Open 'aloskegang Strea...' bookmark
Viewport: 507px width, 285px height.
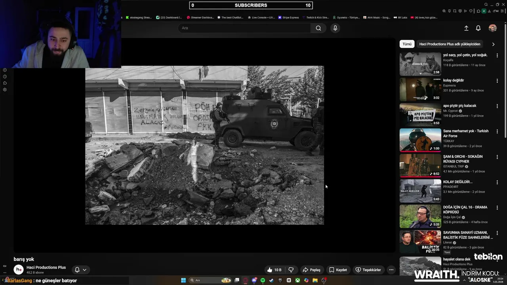139,17
